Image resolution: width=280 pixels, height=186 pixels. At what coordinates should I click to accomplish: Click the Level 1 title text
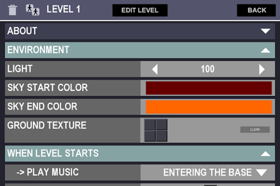(x=63, y=10)
